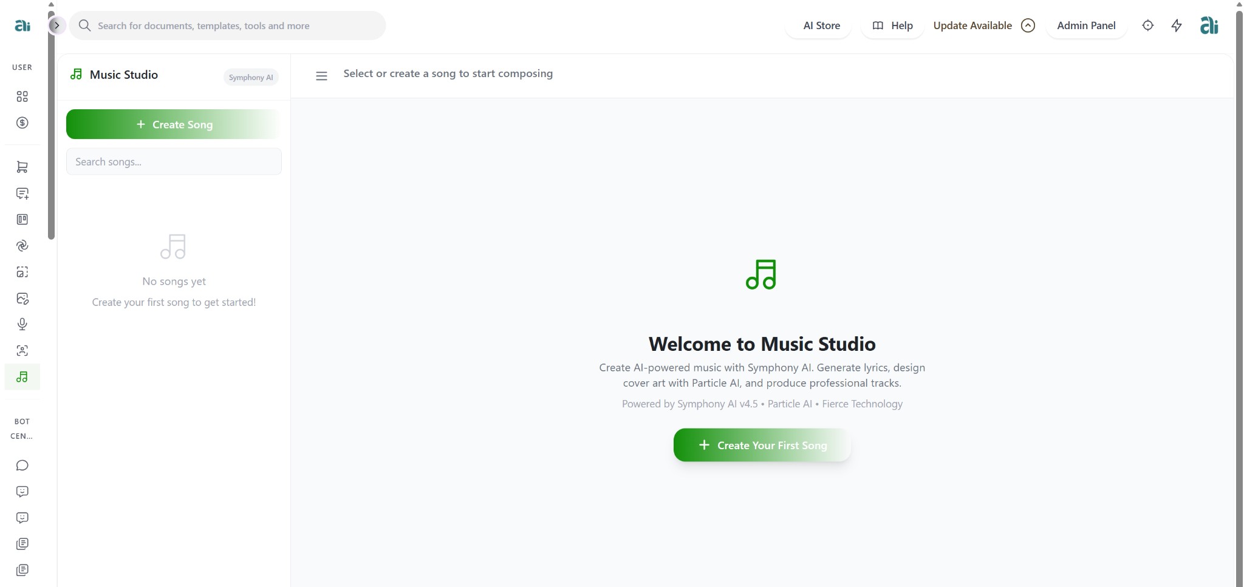The width and height of the screenshot is (1244, 587).
Task: Click the Search songs input field
Action: 174,162
